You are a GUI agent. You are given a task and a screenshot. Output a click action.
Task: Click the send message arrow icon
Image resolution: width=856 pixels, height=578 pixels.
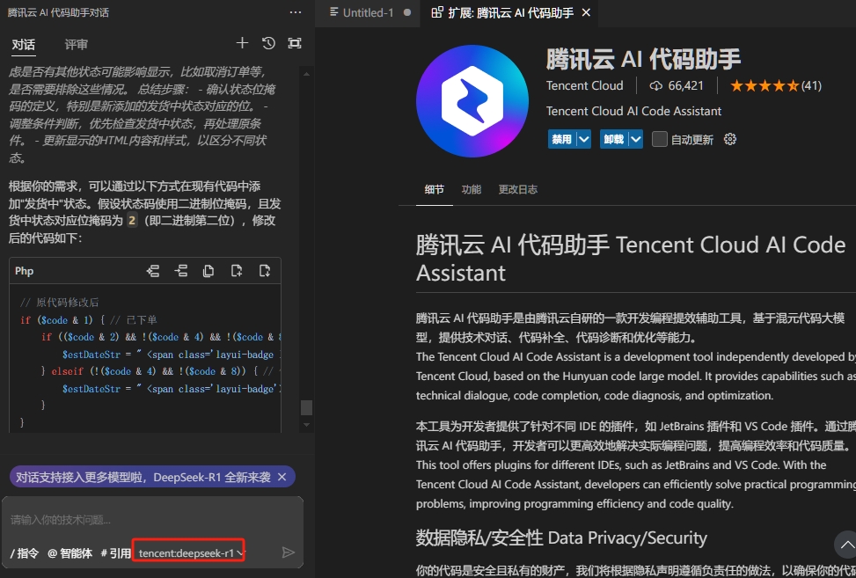pyautogui.click(x=289, y=552)
